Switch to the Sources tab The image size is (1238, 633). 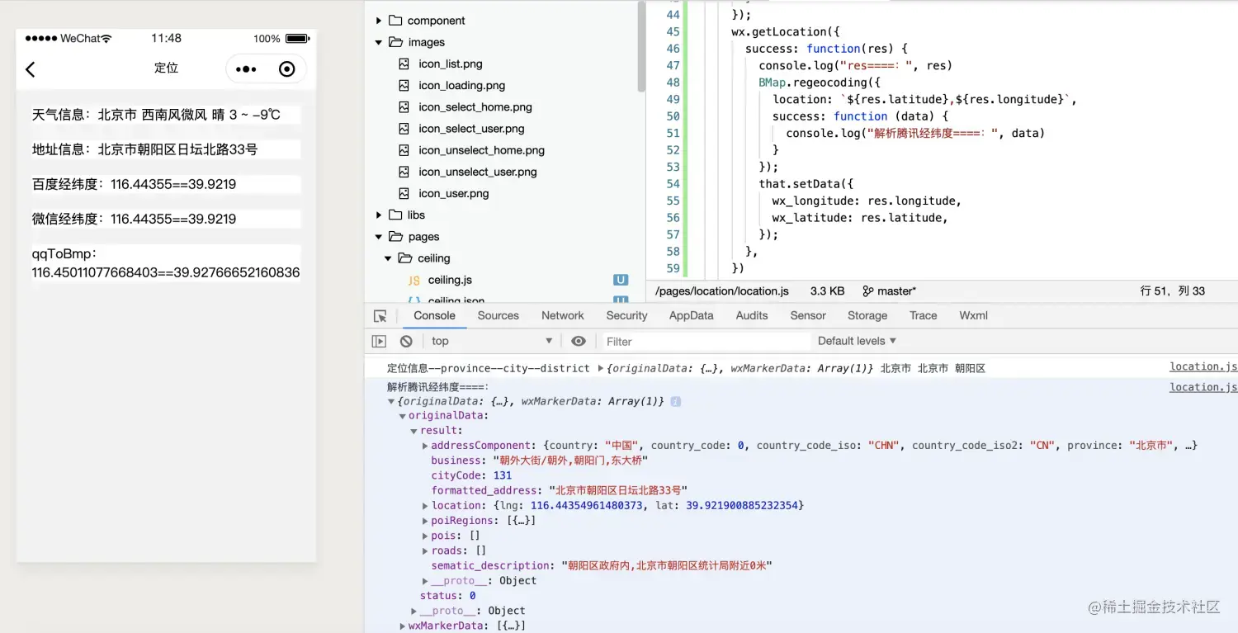(498, 315)
